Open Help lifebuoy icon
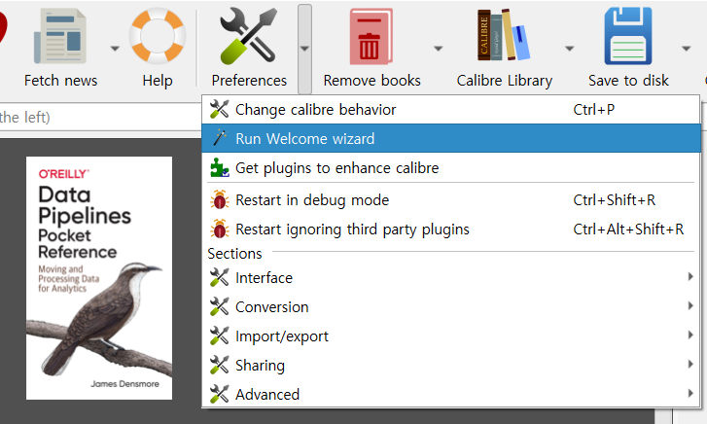Image resolution: width=707 pixels, height=424 pixels. 158,36
